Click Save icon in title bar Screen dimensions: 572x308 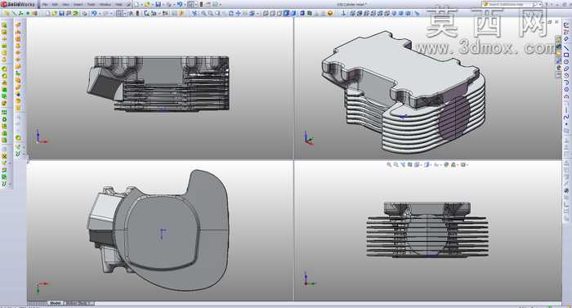pos(159,4)
